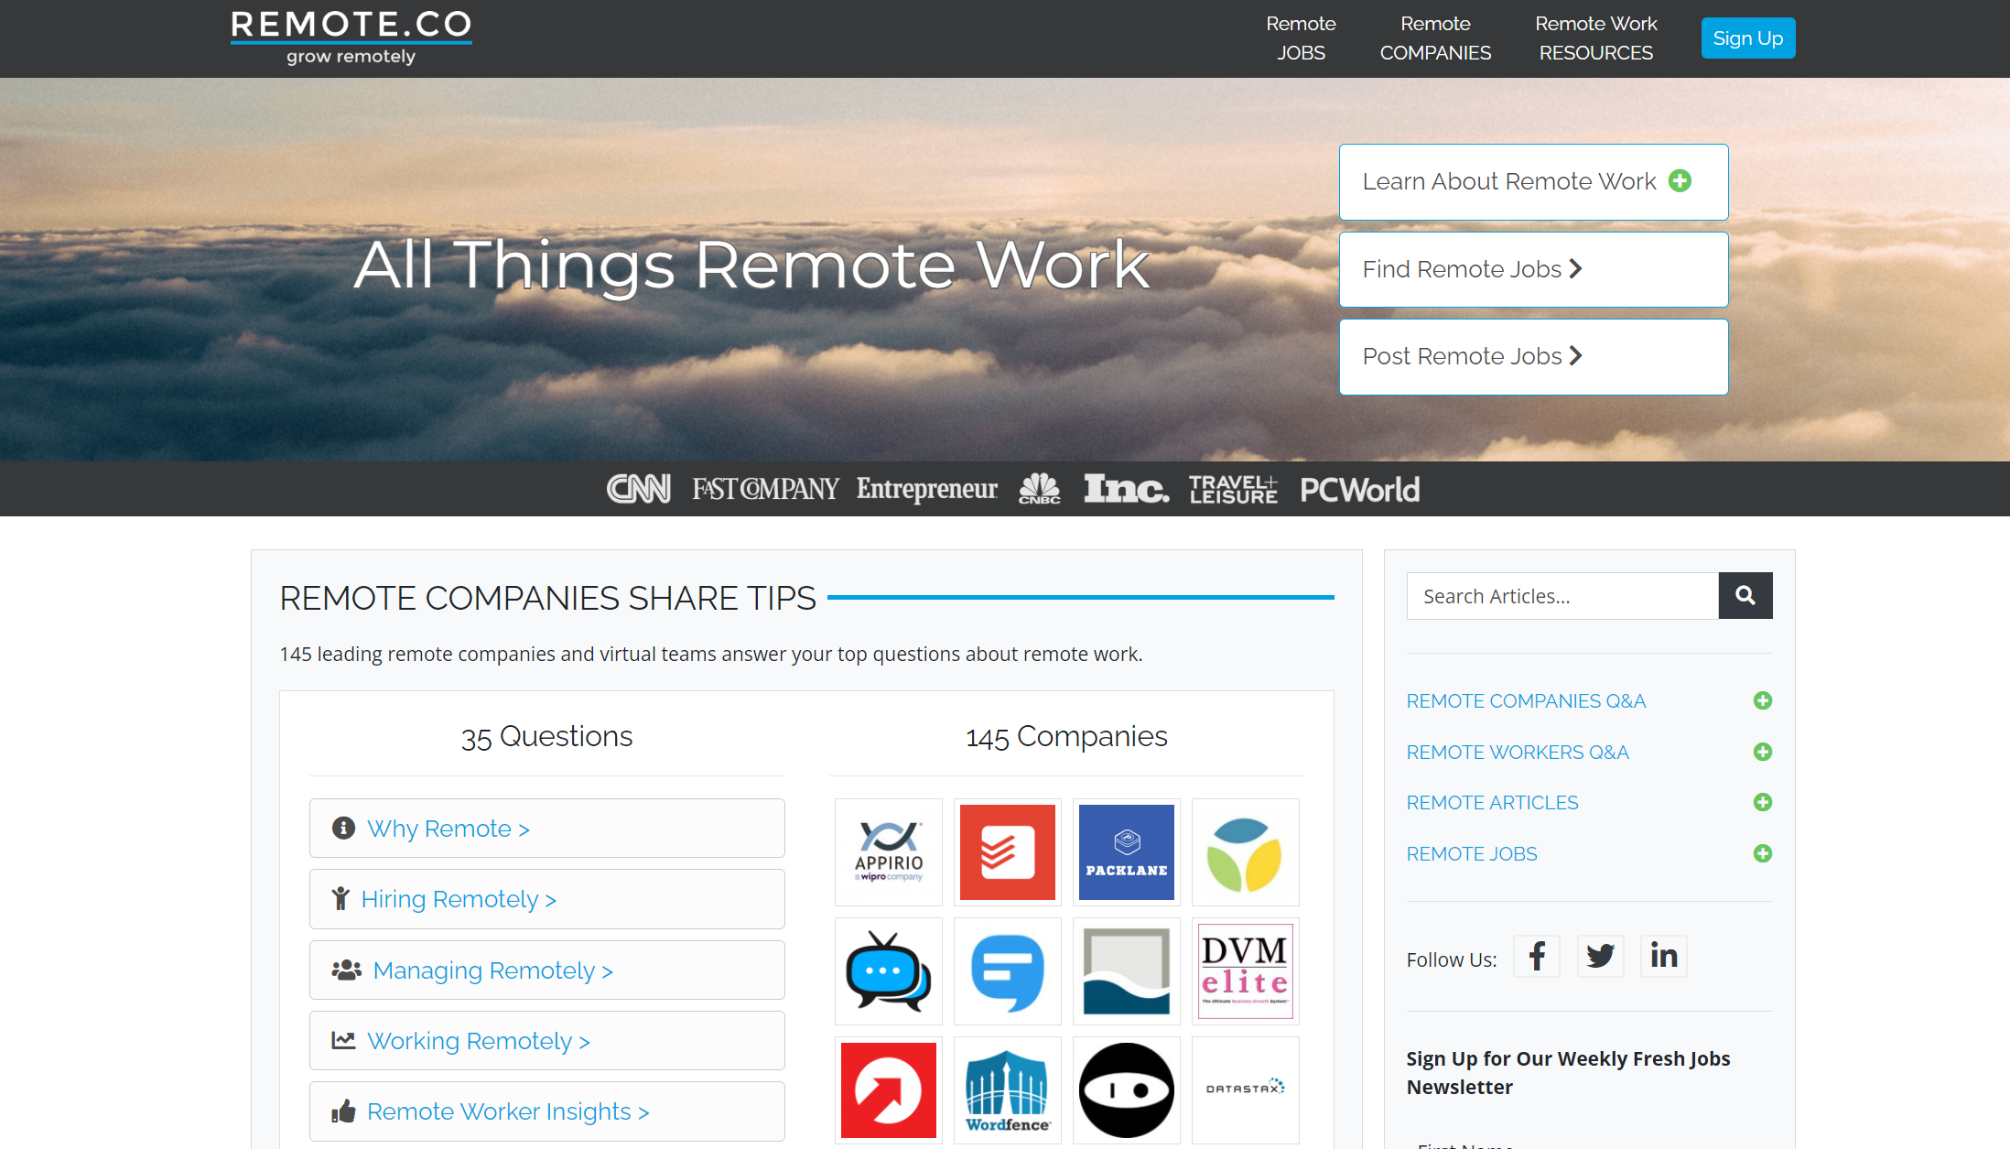
Task: Open Remote Jobs navigation menu
Action: (x=1300, y=38)
